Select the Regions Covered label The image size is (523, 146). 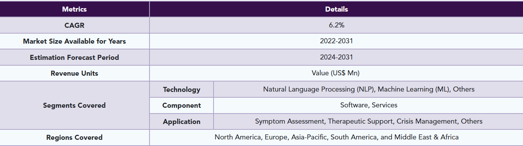[x=75, y=138]
